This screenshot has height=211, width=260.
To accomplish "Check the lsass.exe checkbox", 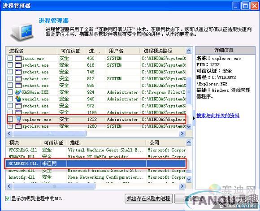I will [x=10, y=58].
